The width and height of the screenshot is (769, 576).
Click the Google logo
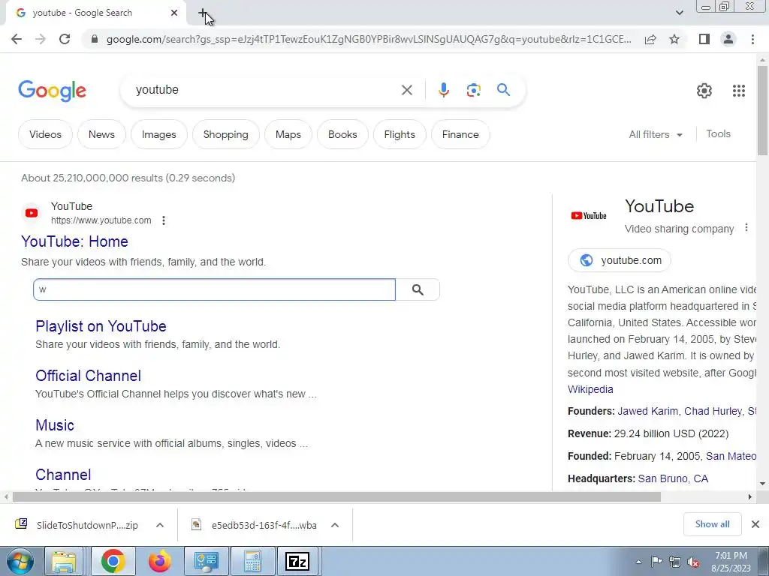[52, 91]
